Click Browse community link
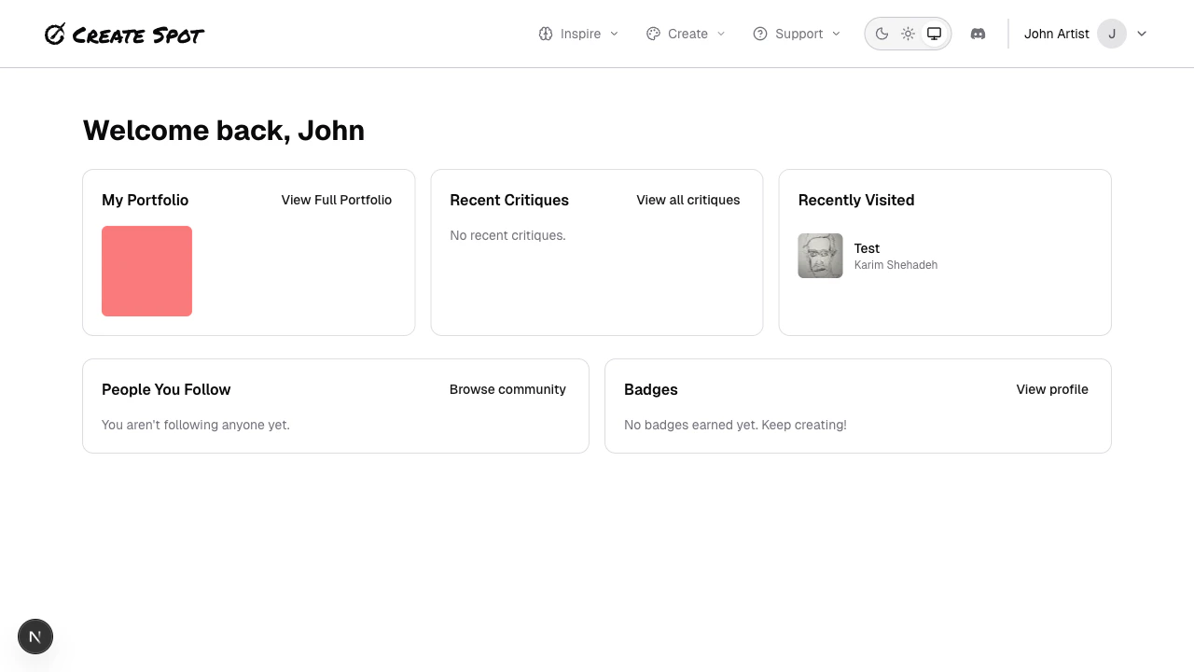Image resolution: width=1194 pixels, height=672 pixels. coord(507,389)
